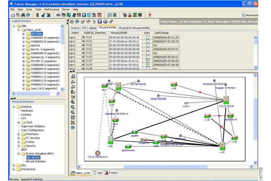Check Auto for row npv1 fc1/2
This screenshot has width=271, height=181.
[147, 49]
